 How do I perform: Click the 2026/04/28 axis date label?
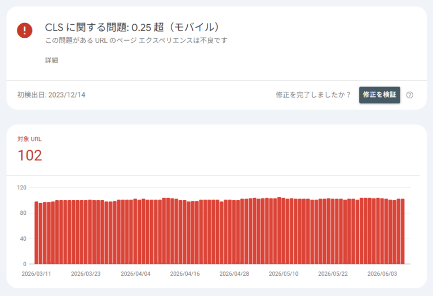(234, 273)
